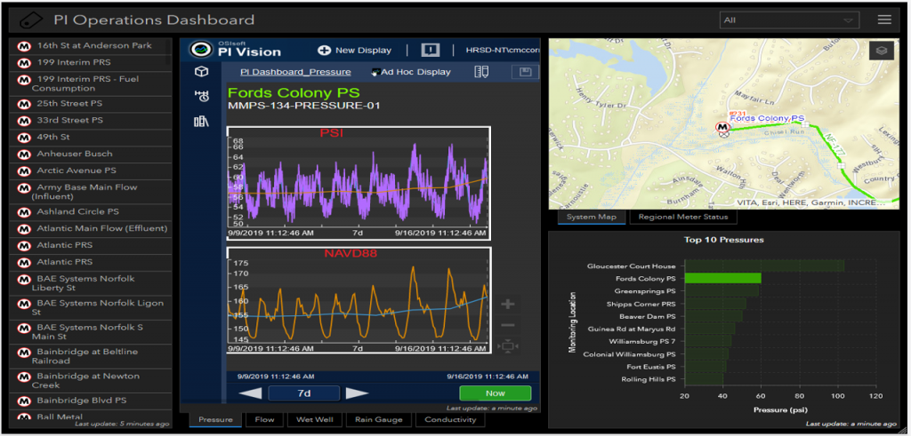Click the PSI pressure trend chart
Screen dimensions: 911x436
pos(359,183)
